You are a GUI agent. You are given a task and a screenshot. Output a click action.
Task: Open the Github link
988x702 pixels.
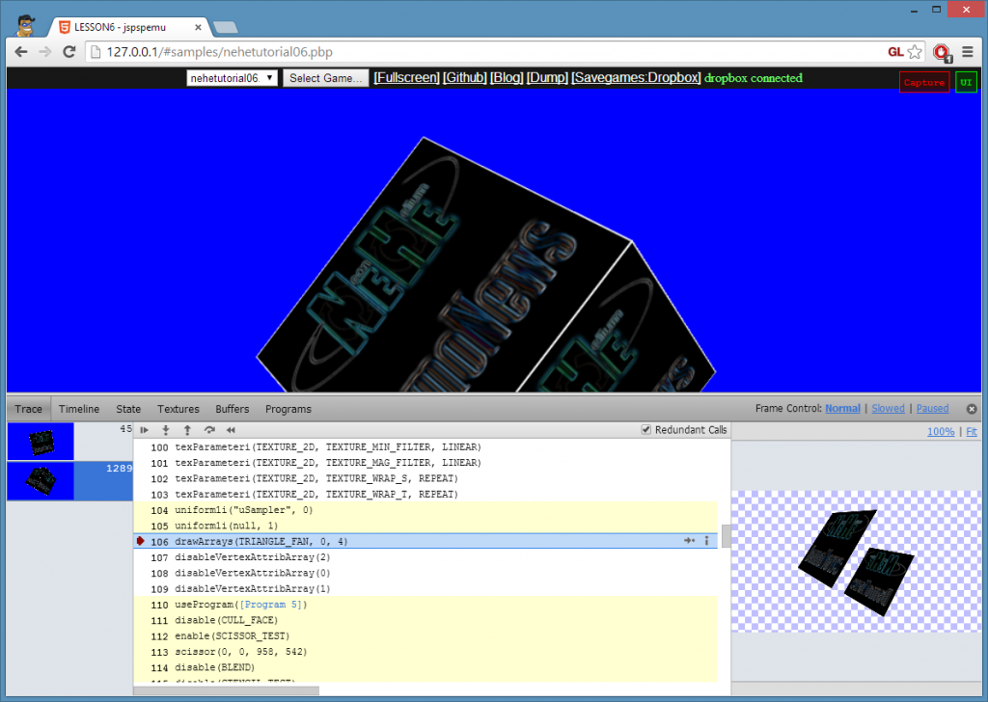[x=464, y=78]
